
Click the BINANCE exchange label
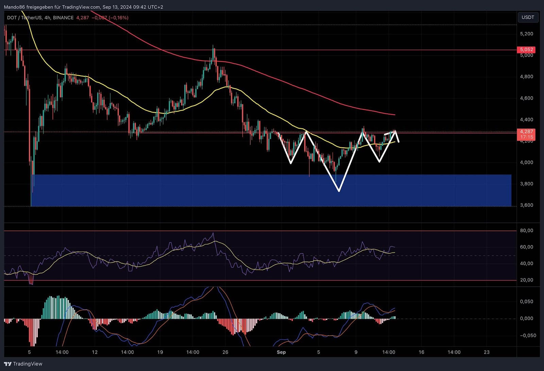coord(63,18)
